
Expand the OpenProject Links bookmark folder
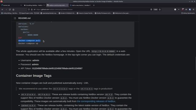(x=26, y=13)
